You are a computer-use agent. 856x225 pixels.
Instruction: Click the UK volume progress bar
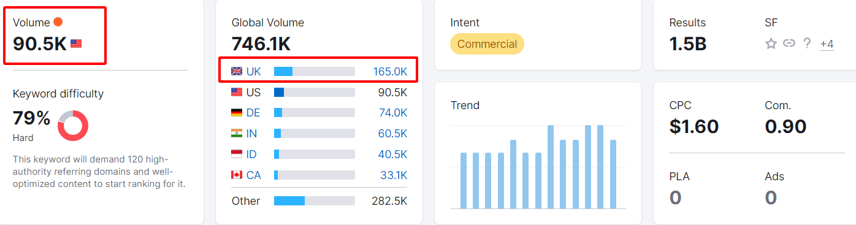315,72
